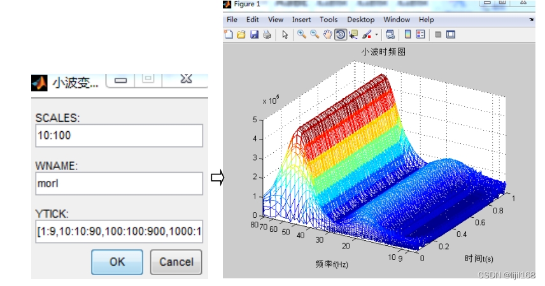This screenshot has width=545, height=286.
Task: Click the WNAME input field containing morl
Action: click(x=119, y=183)
